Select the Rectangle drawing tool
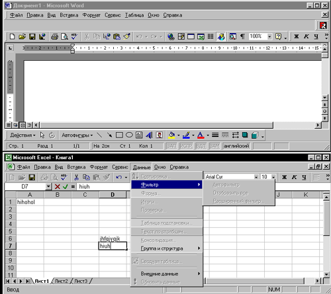The height and width of the screenshot is (294, 331). 119,135
